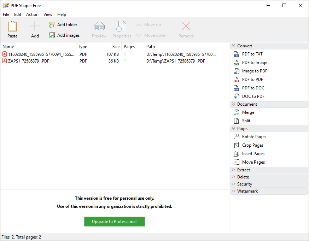Click the Add images label

[x=68, y=35]
